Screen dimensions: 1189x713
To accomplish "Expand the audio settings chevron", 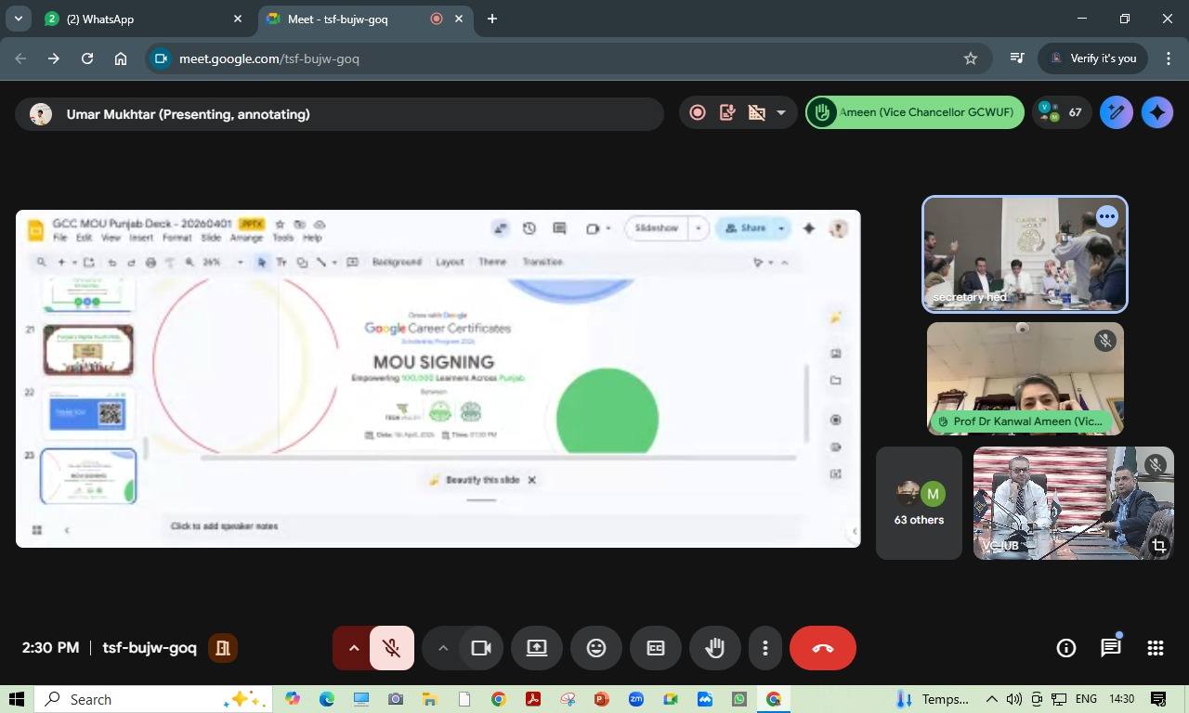I will pyautogui.click(x=354, y=648).
